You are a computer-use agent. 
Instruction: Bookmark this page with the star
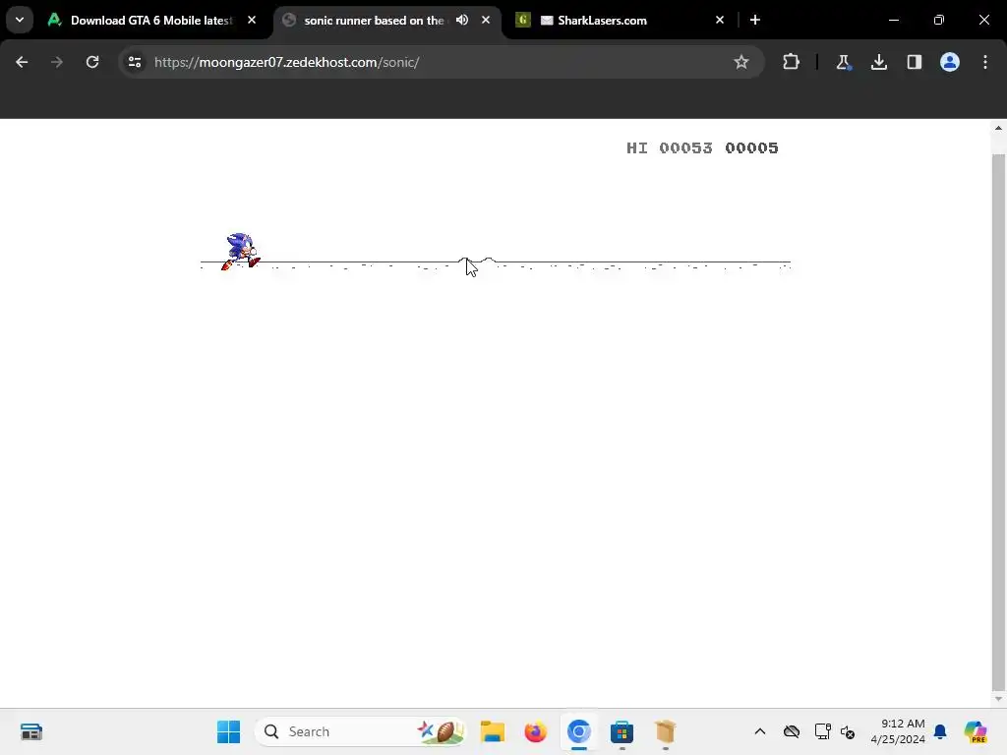pyautogui.click(x=741, y=62)
